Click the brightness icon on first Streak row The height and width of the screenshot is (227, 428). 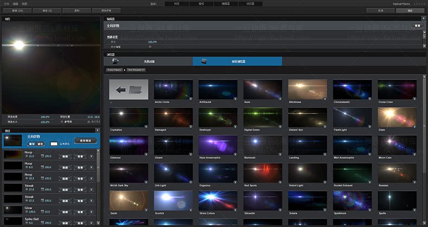point(26,189)
